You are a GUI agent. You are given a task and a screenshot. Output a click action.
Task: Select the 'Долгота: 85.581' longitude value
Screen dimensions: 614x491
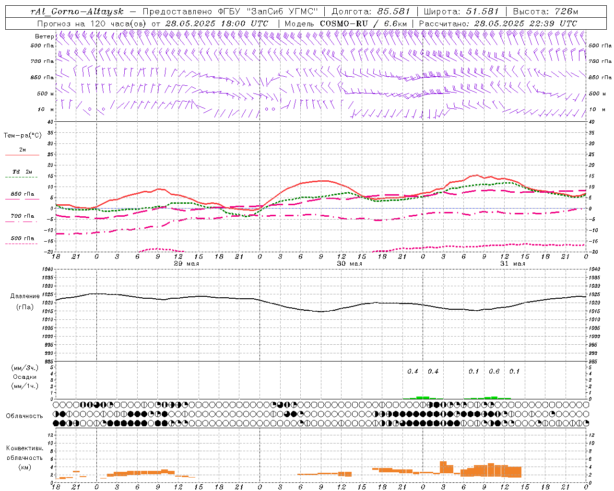[x=371, y=12]
